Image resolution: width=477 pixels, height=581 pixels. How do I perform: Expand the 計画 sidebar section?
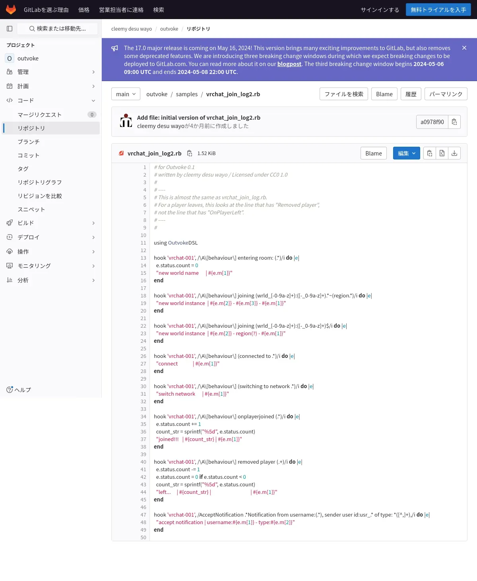(x=51, y=86)
